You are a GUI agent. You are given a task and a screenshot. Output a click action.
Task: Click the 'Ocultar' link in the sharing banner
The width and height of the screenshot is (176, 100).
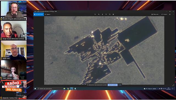pyautogui.click(x=120, y=85)
